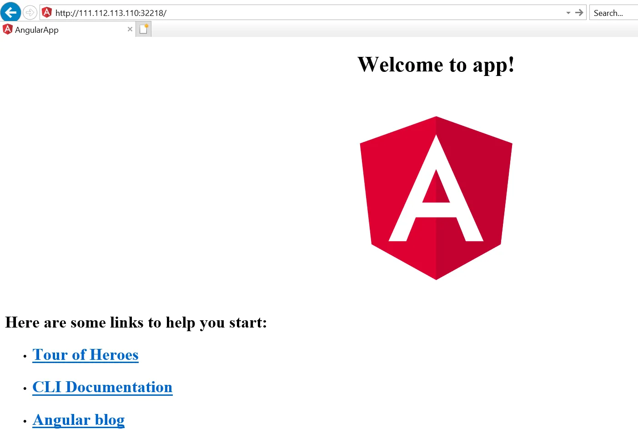The image size is (638, 434).
Task: Click 'Here are some links to help you start:' text
Action: 136,323
